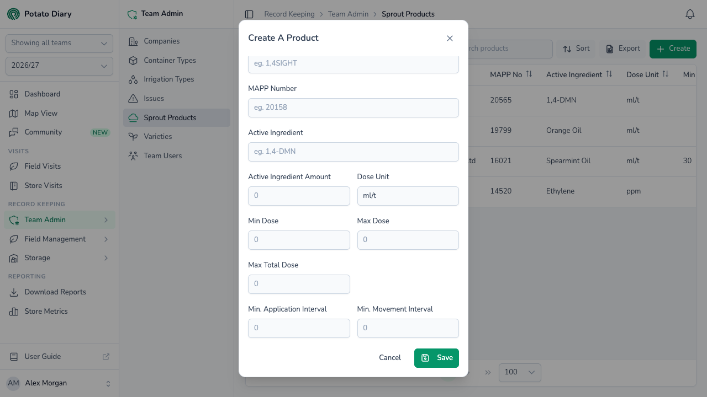Toggle the sidebar panel icon

(x=249, y=14)
